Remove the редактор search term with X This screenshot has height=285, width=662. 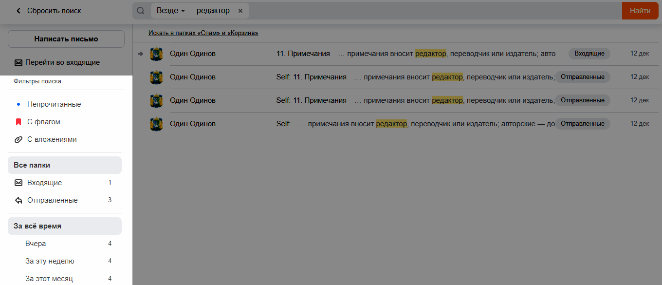click(x=240, y=11)
